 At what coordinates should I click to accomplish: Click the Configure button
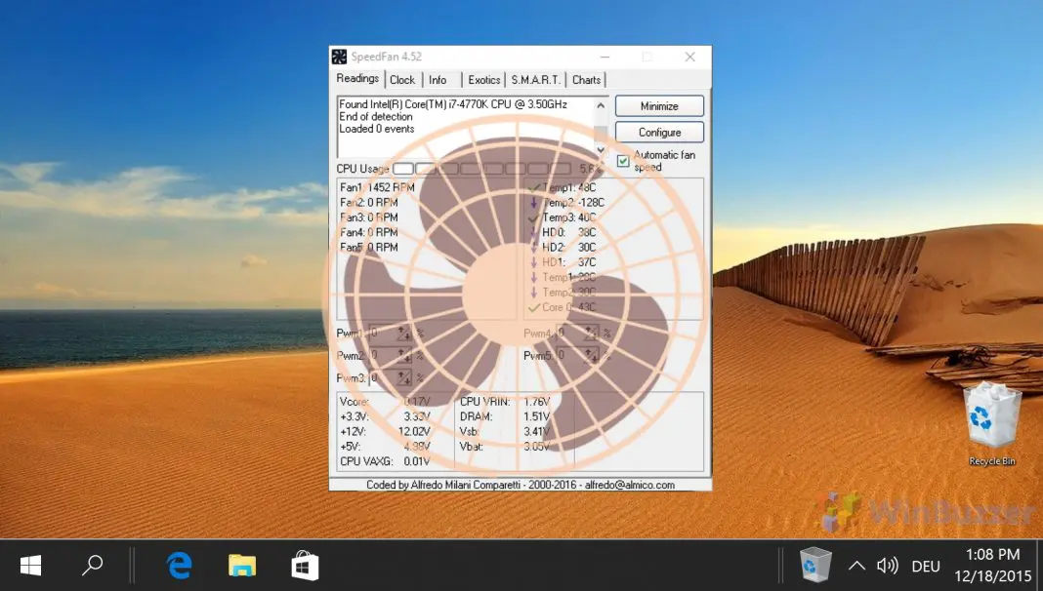pos(659,132)
